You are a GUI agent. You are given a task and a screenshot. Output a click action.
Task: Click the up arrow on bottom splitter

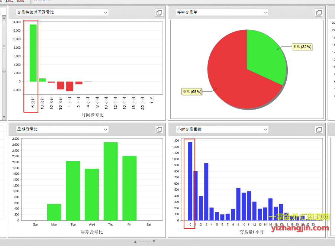point(135,242)
